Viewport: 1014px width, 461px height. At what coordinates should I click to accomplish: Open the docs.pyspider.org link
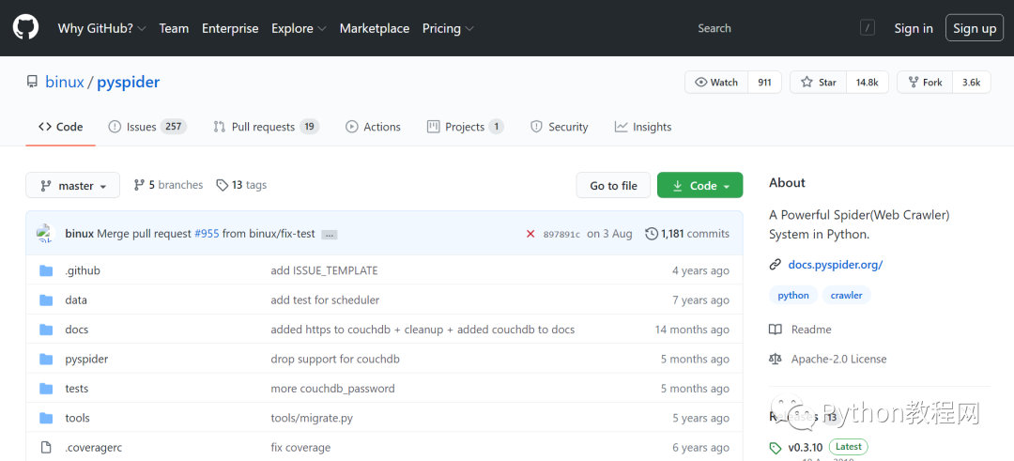coord(835,265)
